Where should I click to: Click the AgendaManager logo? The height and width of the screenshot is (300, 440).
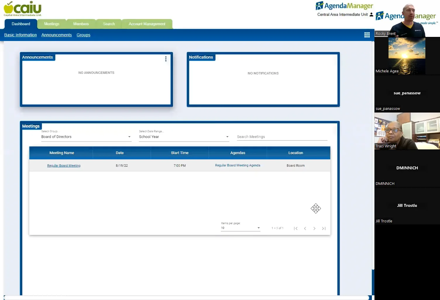coord(344,6)
